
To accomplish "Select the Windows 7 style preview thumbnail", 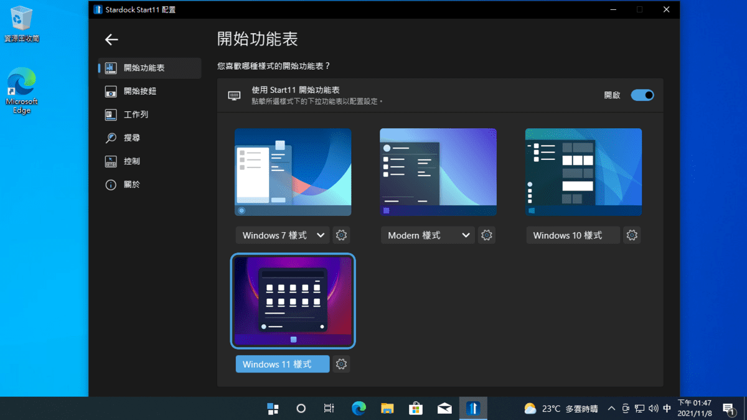I will [293, 172].
